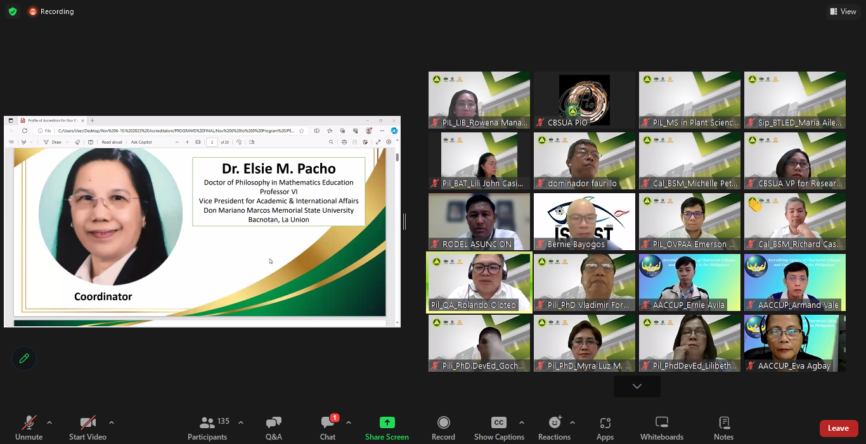Expand video options arrow beside Start Video

(112, 422)
